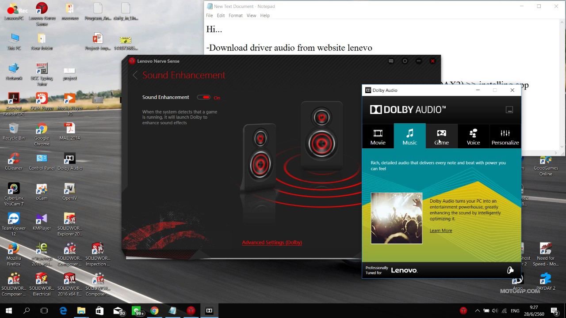Image resolution: width=566 pixels, height=318 pixels.
Task: Open Dolby Audio desktop shortcut
Action: tap(70, 162)
